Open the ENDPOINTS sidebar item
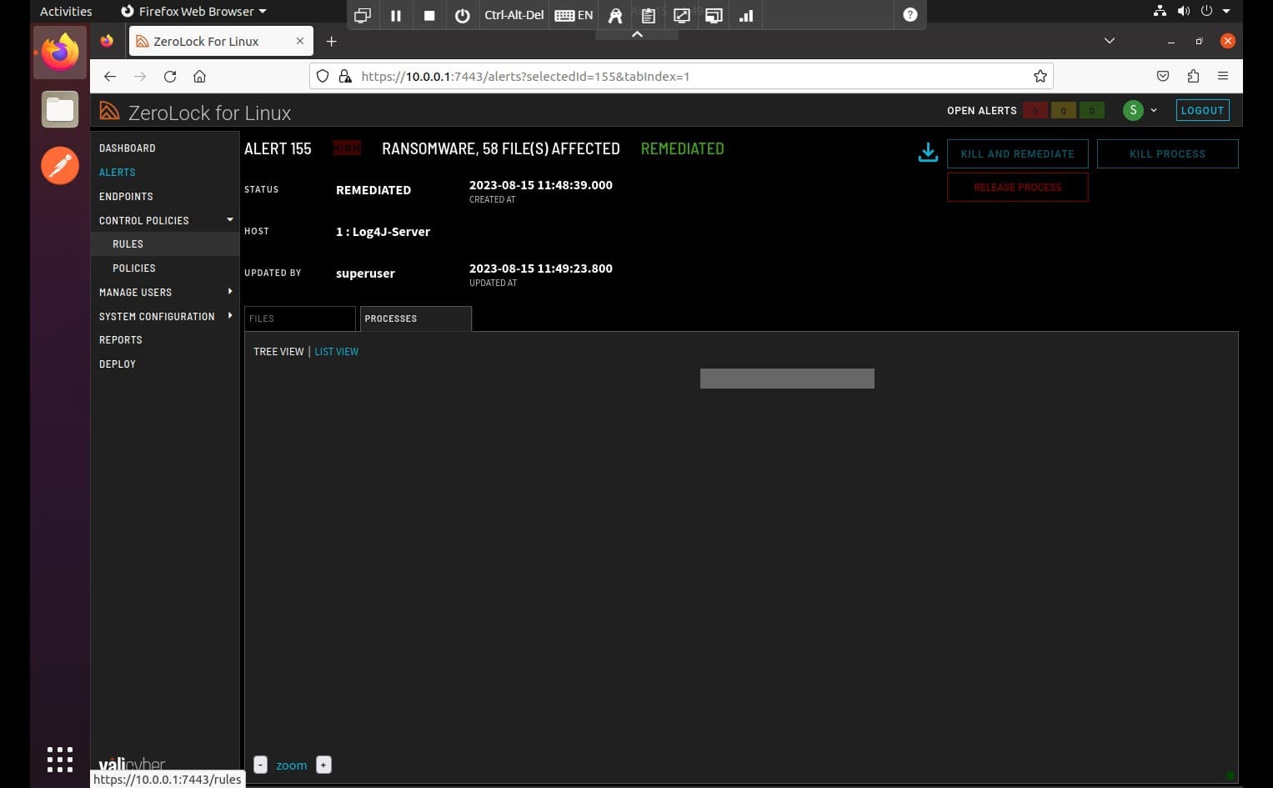The height and width of the screenshot is (788, 1273). (126, 197)
